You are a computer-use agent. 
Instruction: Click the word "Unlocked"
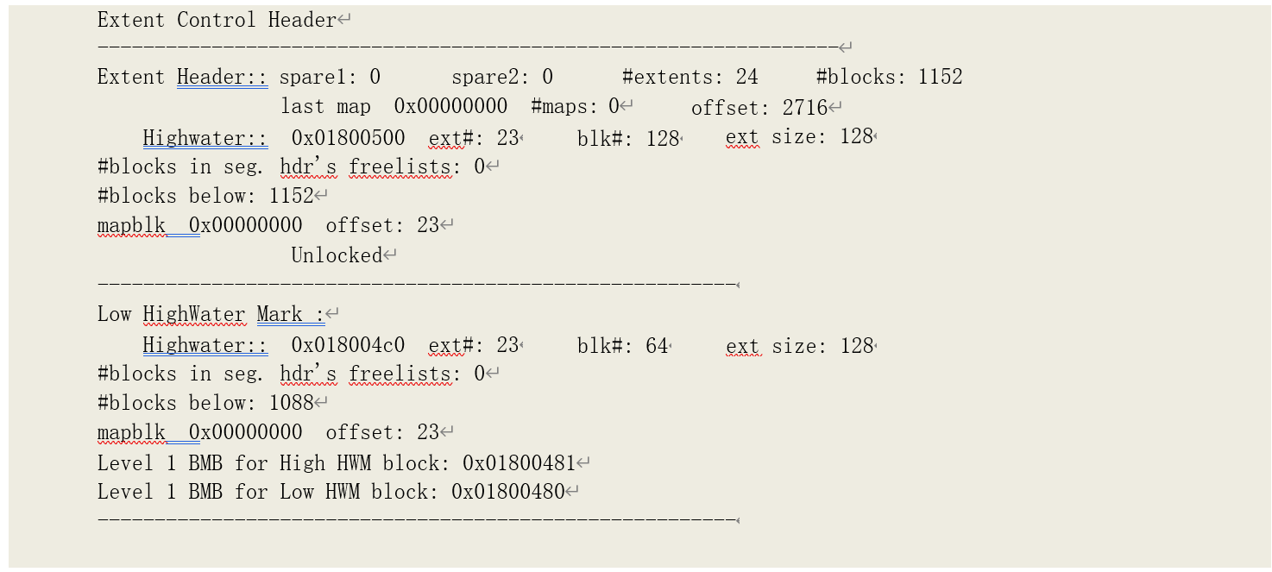(x=337, y=255)
